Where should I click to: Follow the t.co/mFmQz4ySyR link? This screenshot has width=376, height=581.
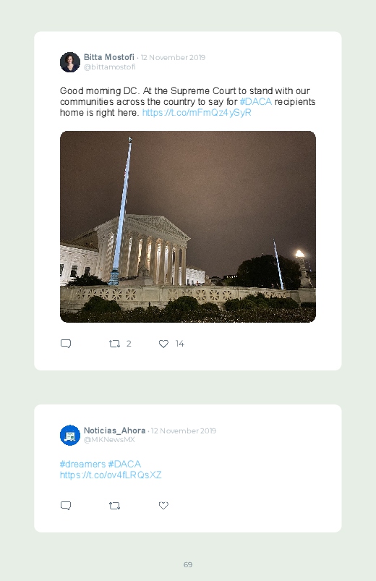point(197,112)
